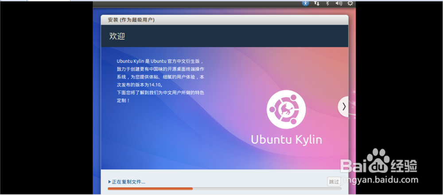Viewport: 443px width, 195px height.
Task: Click the Bluetooth indicator icon
Action: coord(328,4)
